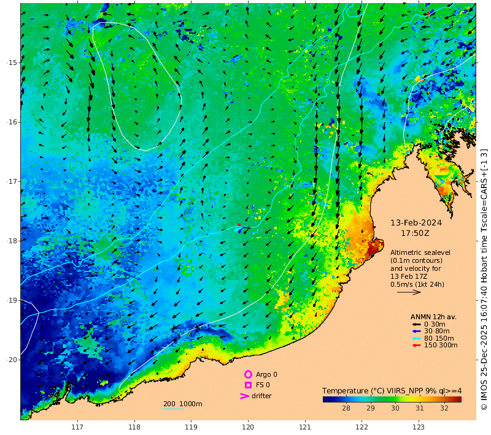Screen dimensions: 491x435
Task: Click the date label 13-Feb-2024
Action: [x=416, y=223]
